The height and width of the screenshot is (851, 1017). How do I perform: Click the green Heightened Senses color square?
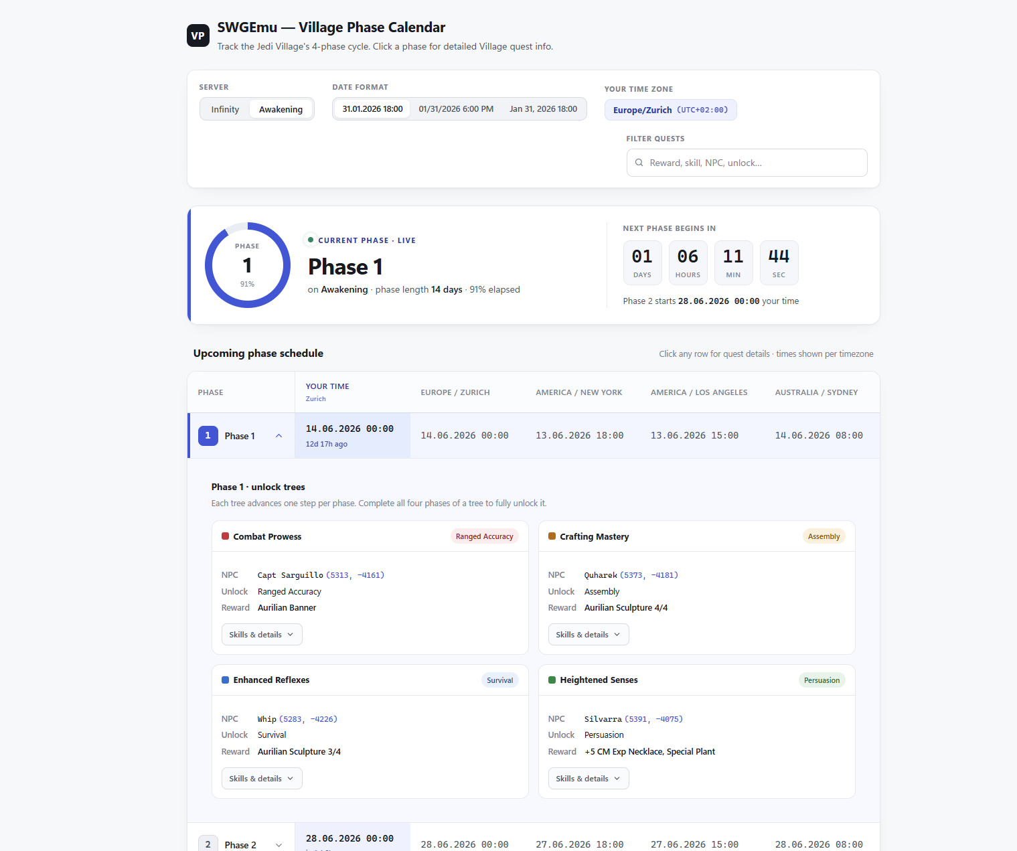tap(552, 680)
